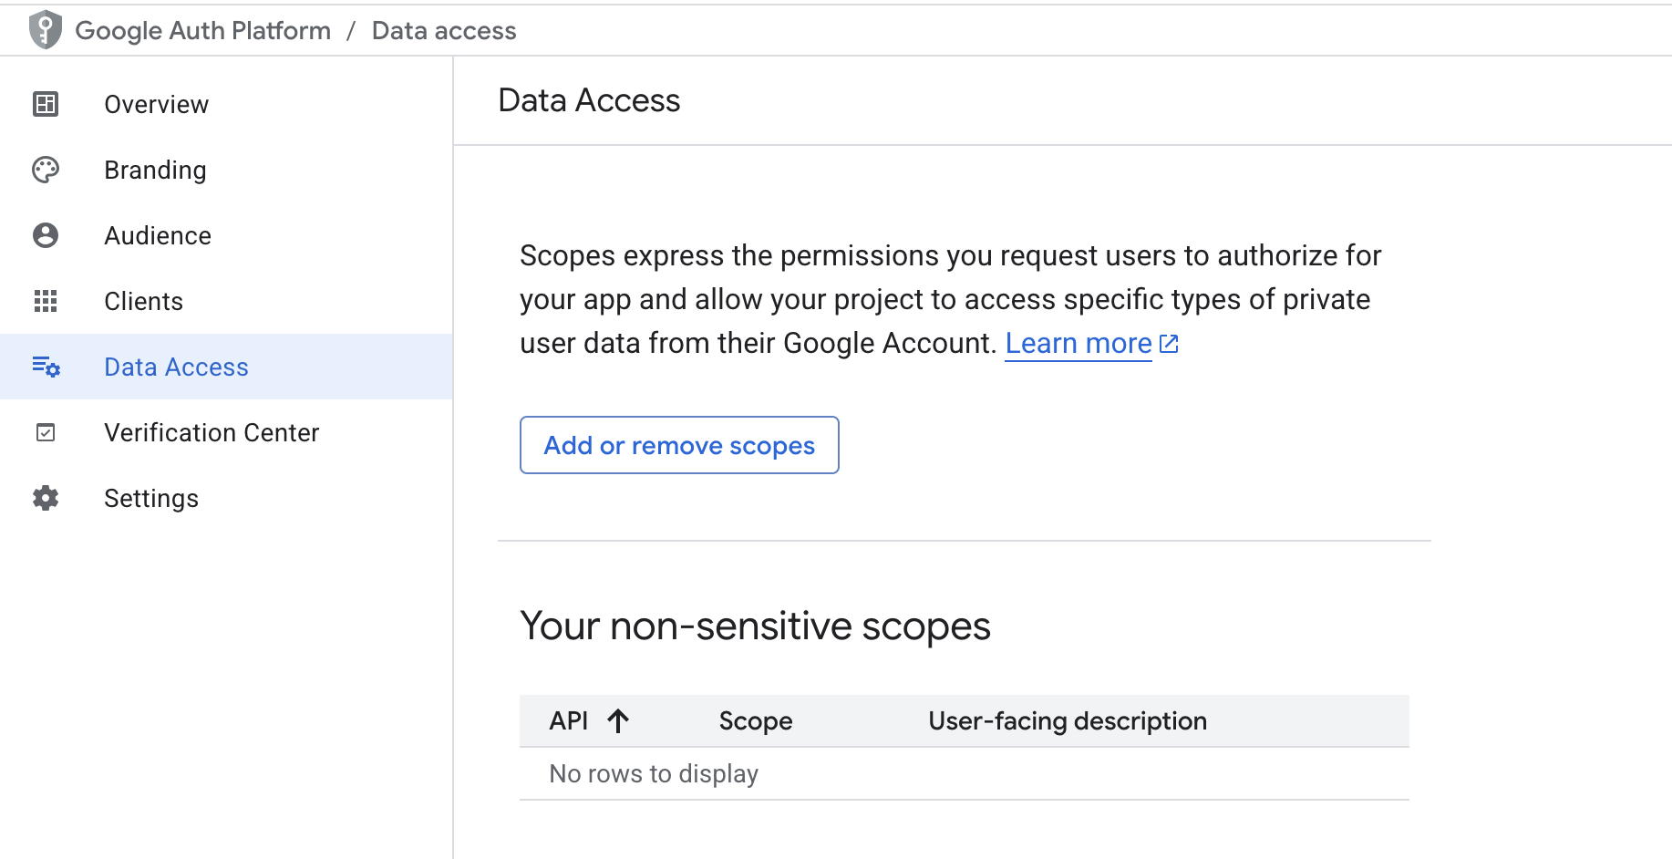Open the Clients section
This screenshot has width=1672, height=859.
pyautogui.click(x=143, y=301)
